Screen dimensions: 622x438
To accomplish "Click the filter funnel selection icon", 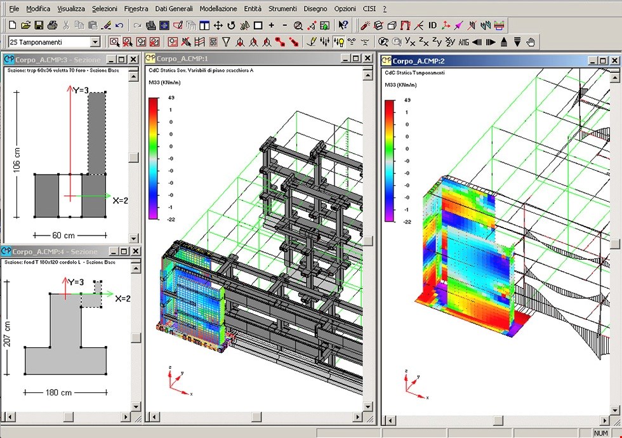I will tap(225, 42).
